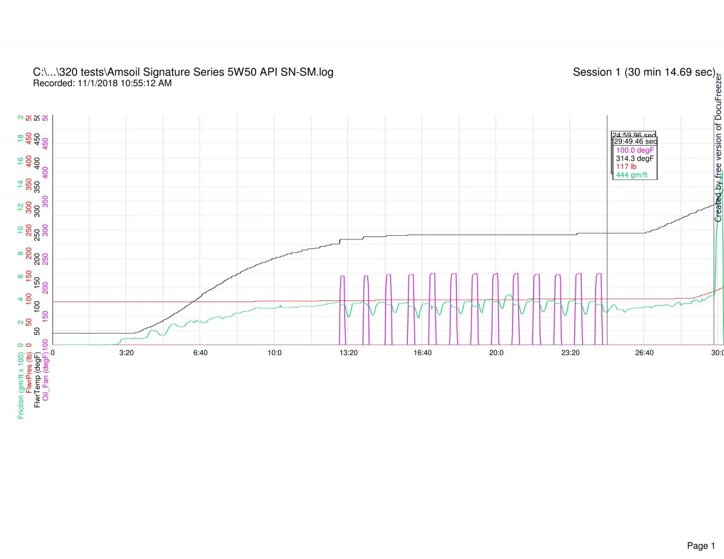Click the 3:20 time axis tick label
The height and width of the screenshot is (559, 724).
[x=126, y=352]
